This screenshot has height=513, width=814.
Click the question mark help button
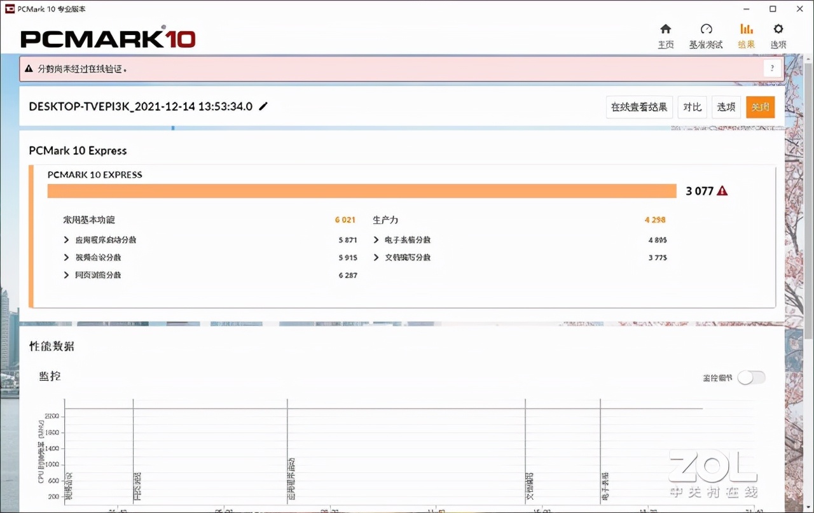tap(772, 69)
